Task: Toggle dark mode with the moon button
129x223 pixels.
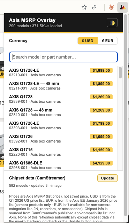Action: tap(112, 23)
